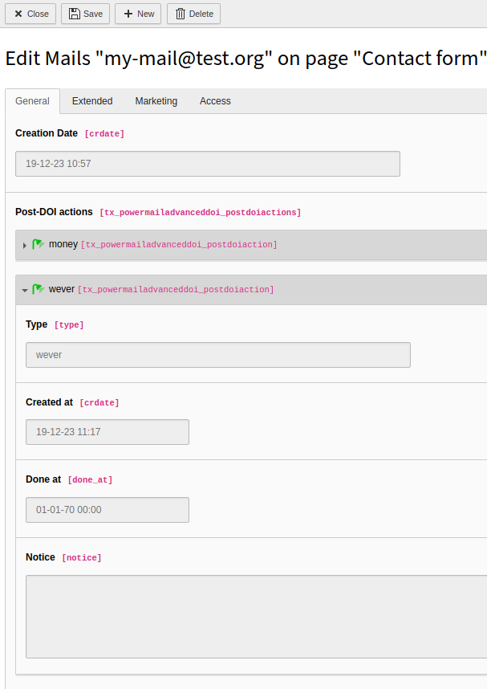Click the New button
The width and height of the screenshot is (487, 689).
click(138, 14)
